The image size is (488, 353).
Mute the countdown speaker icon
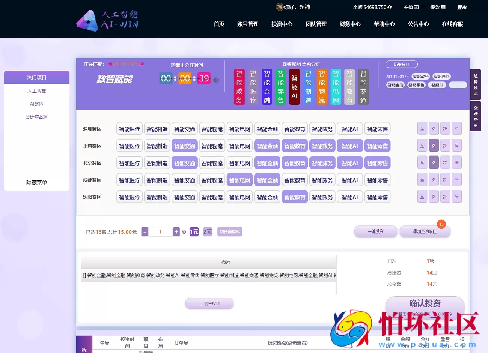(x=216, y=80)
